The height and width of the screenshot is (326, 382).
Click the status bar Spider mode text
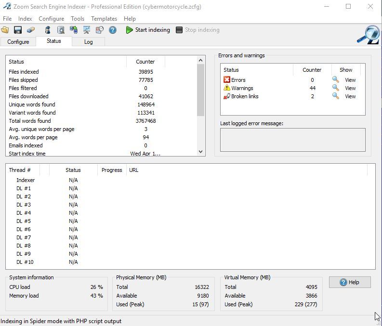(x=61, y=321)
